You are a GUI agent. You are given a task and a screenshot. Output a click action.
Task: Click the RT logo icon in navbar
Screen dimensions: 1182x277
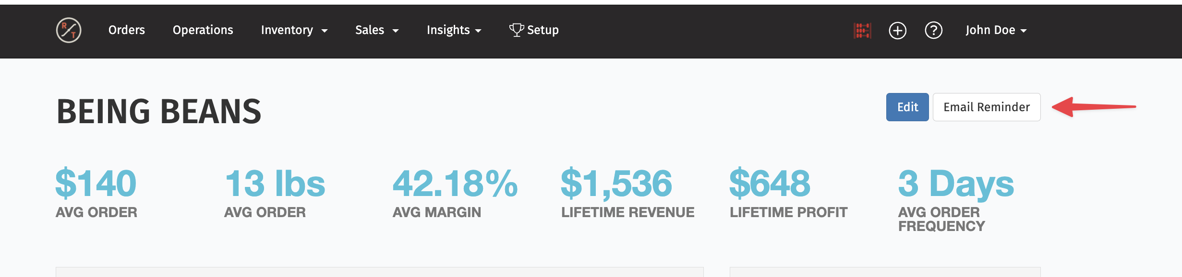click(x=69, y=30)
